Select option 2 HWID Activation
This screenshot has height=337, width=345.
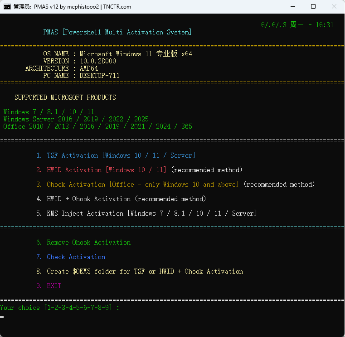point(139,170)
